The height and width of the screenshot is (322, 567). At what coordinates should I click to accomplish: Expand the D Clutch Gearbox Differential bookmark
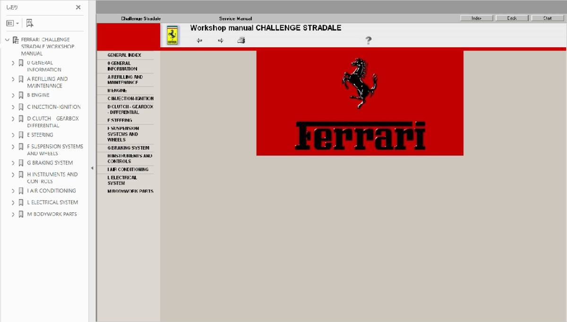pyautogui.click(x=13, y=119)
